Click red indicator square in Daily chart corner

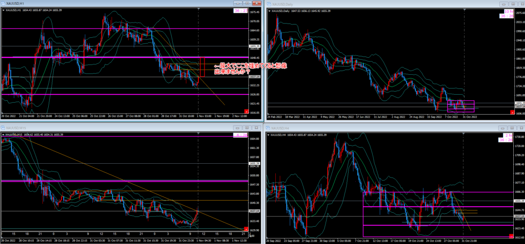pos(513,112)
